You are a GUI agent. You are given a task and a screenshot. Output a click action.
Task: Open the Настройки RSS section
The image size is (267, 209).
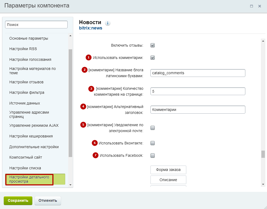click(x=23, y=49)
